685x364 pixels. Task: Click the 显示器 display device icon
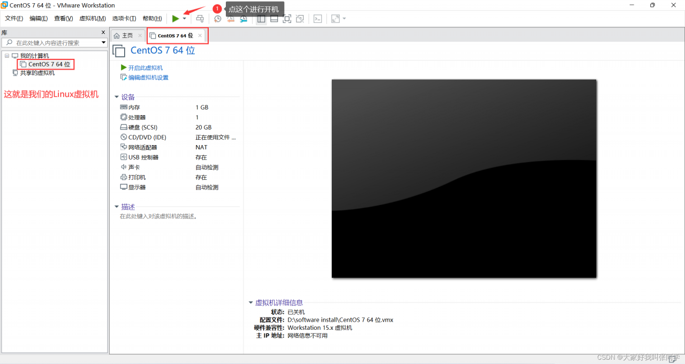tap(124, 187)
